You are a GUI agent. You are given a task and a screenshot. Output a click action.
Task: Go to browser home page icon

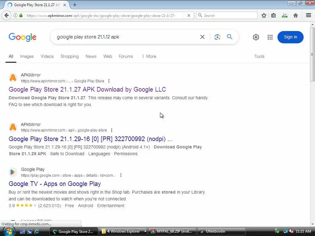(x=296, y=15)
